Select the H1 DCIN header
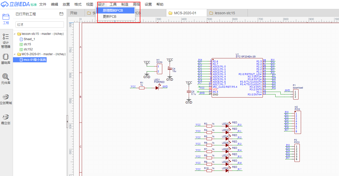Screen dimensions: 339x176 [x=159, y=69]
